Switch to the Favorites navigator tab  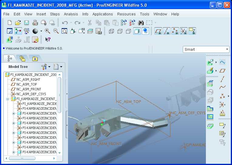(x=35, y=58)
